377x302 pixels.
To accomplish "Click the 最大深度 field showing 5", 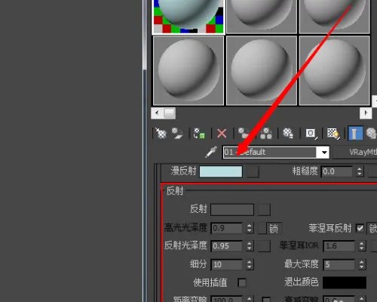I will 339,264.
